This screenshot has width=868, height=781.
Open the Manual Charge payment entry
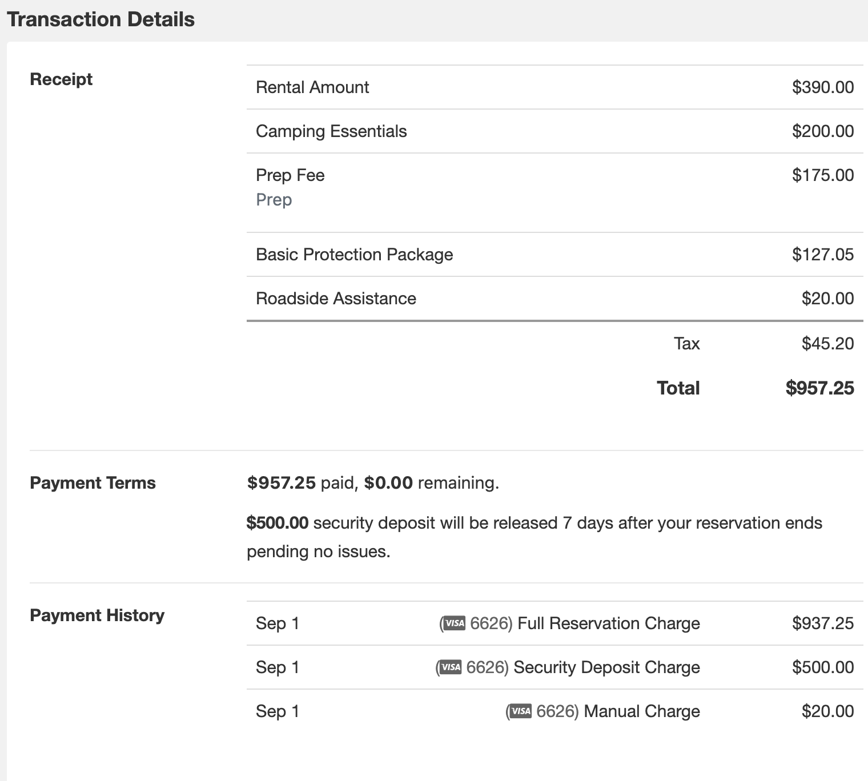642,711
